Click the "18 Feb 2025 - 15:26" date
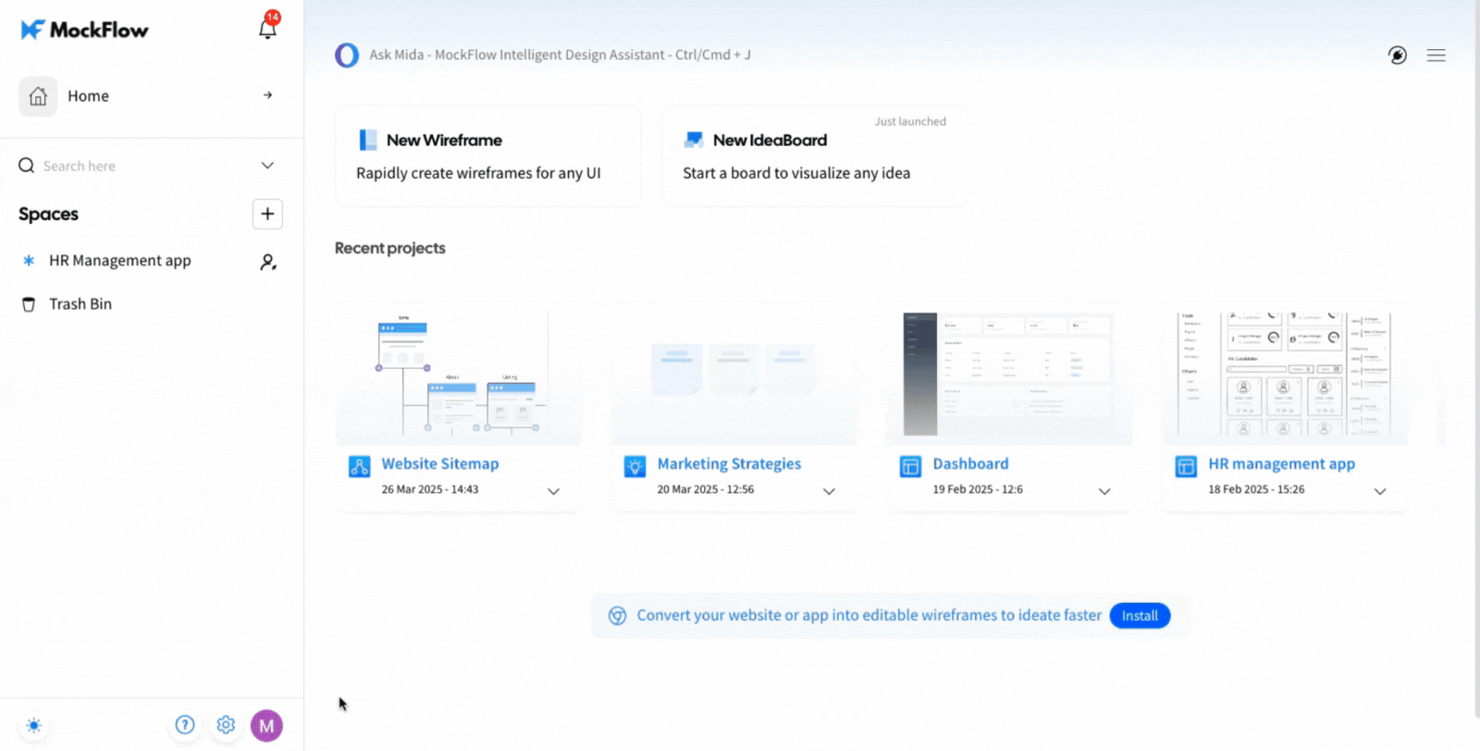 1256,489
